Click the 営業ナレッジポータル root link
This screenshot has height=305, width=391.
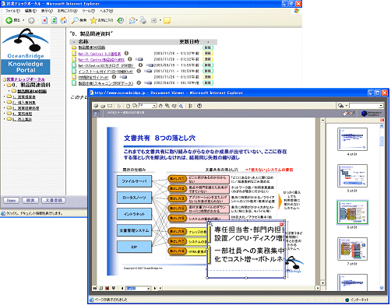point(26,79)
